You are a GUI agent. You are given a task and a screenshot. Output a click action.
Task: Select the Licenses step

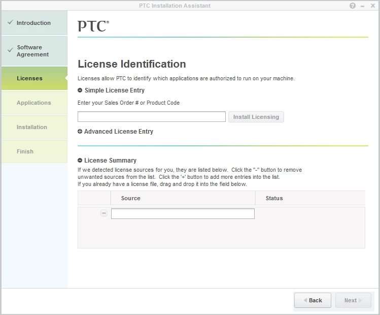pos(34,78)
